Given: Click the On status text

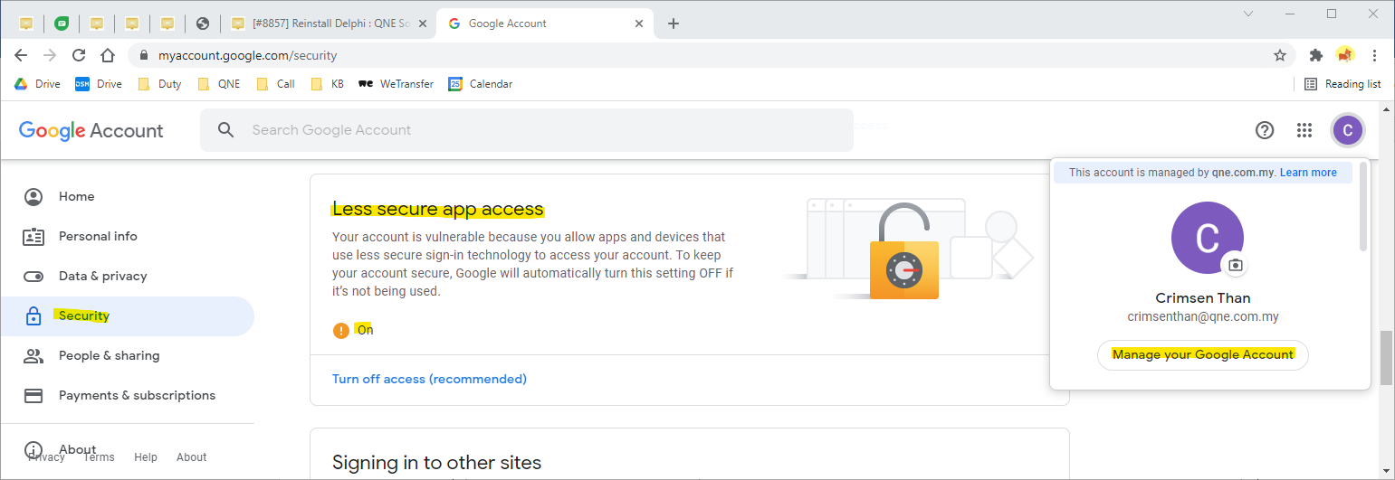Looking at the screenshot, I should [x=366, y=330].
